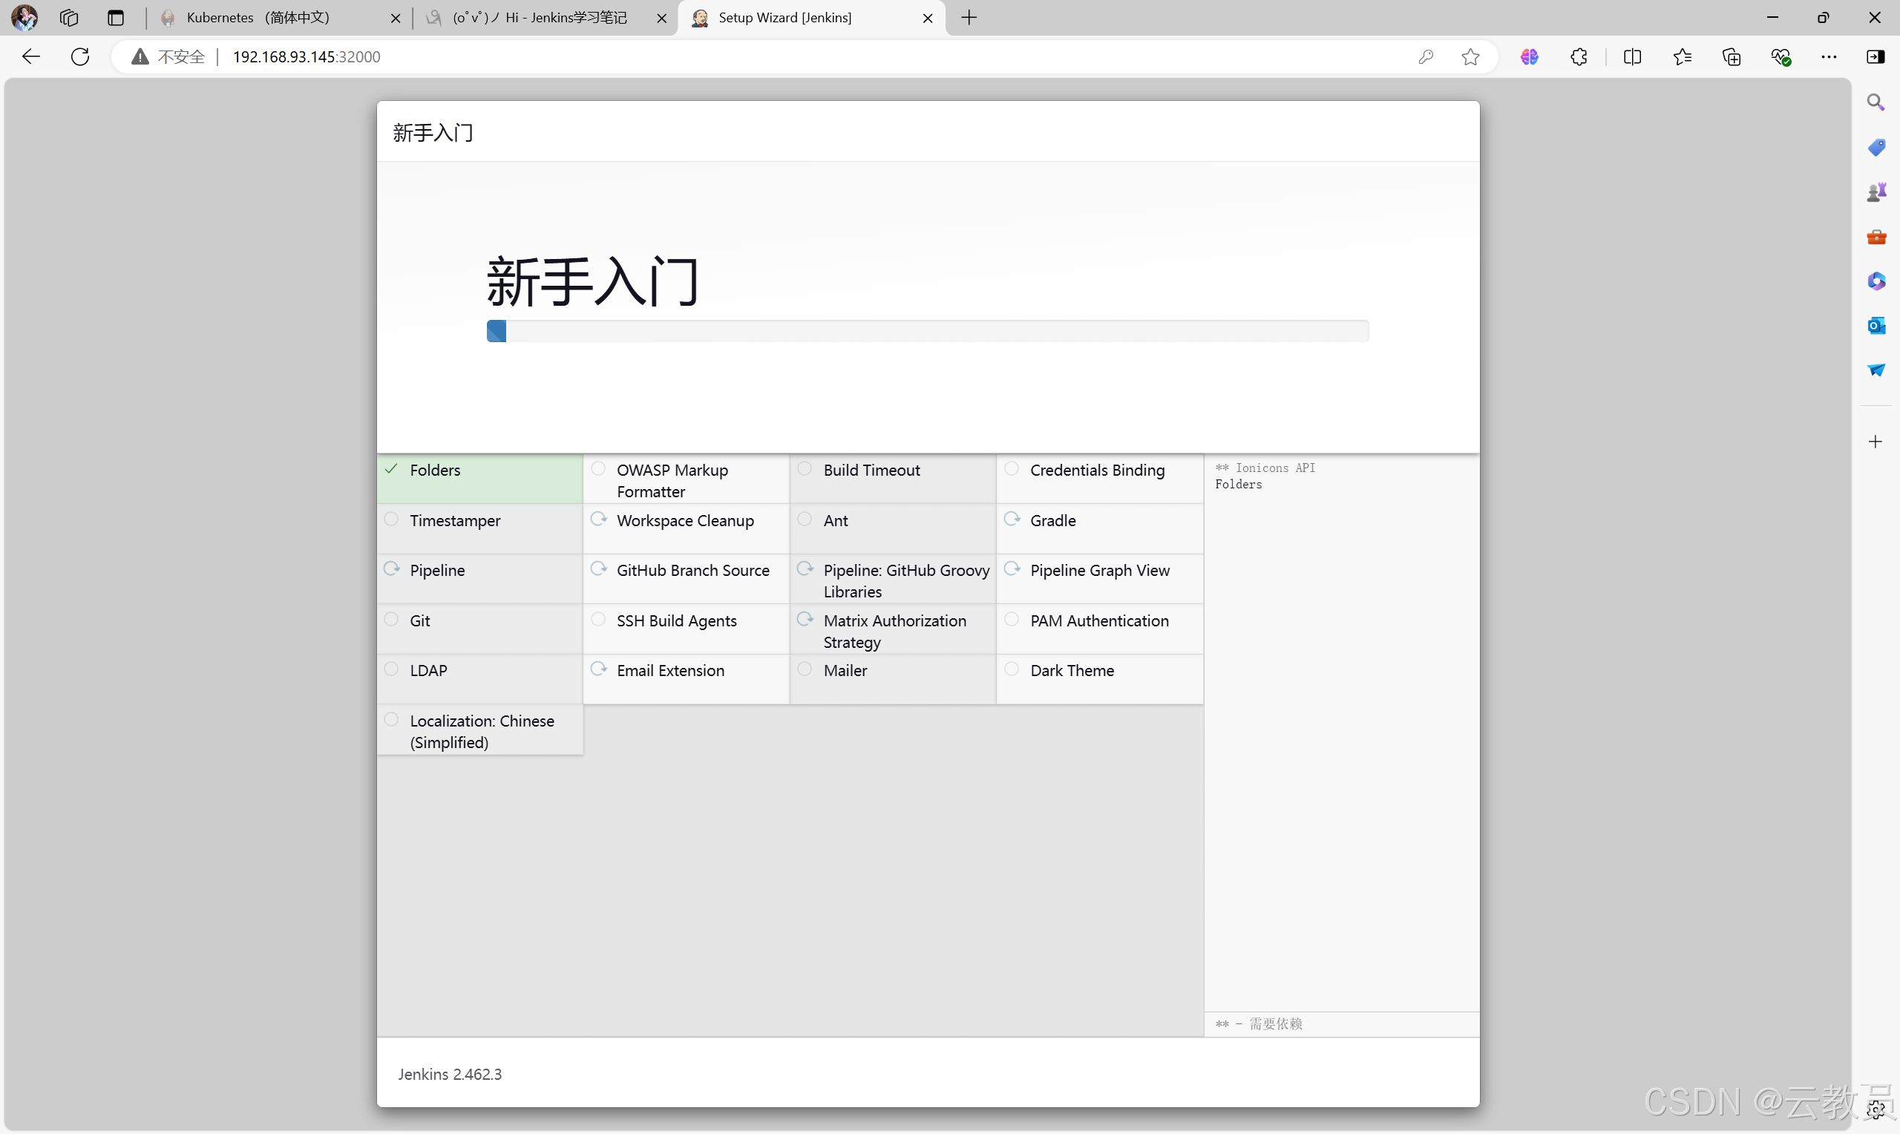Switch to Jenkins学习笔记 tab
1900x1134 pixels.
(x=546, y=18)
